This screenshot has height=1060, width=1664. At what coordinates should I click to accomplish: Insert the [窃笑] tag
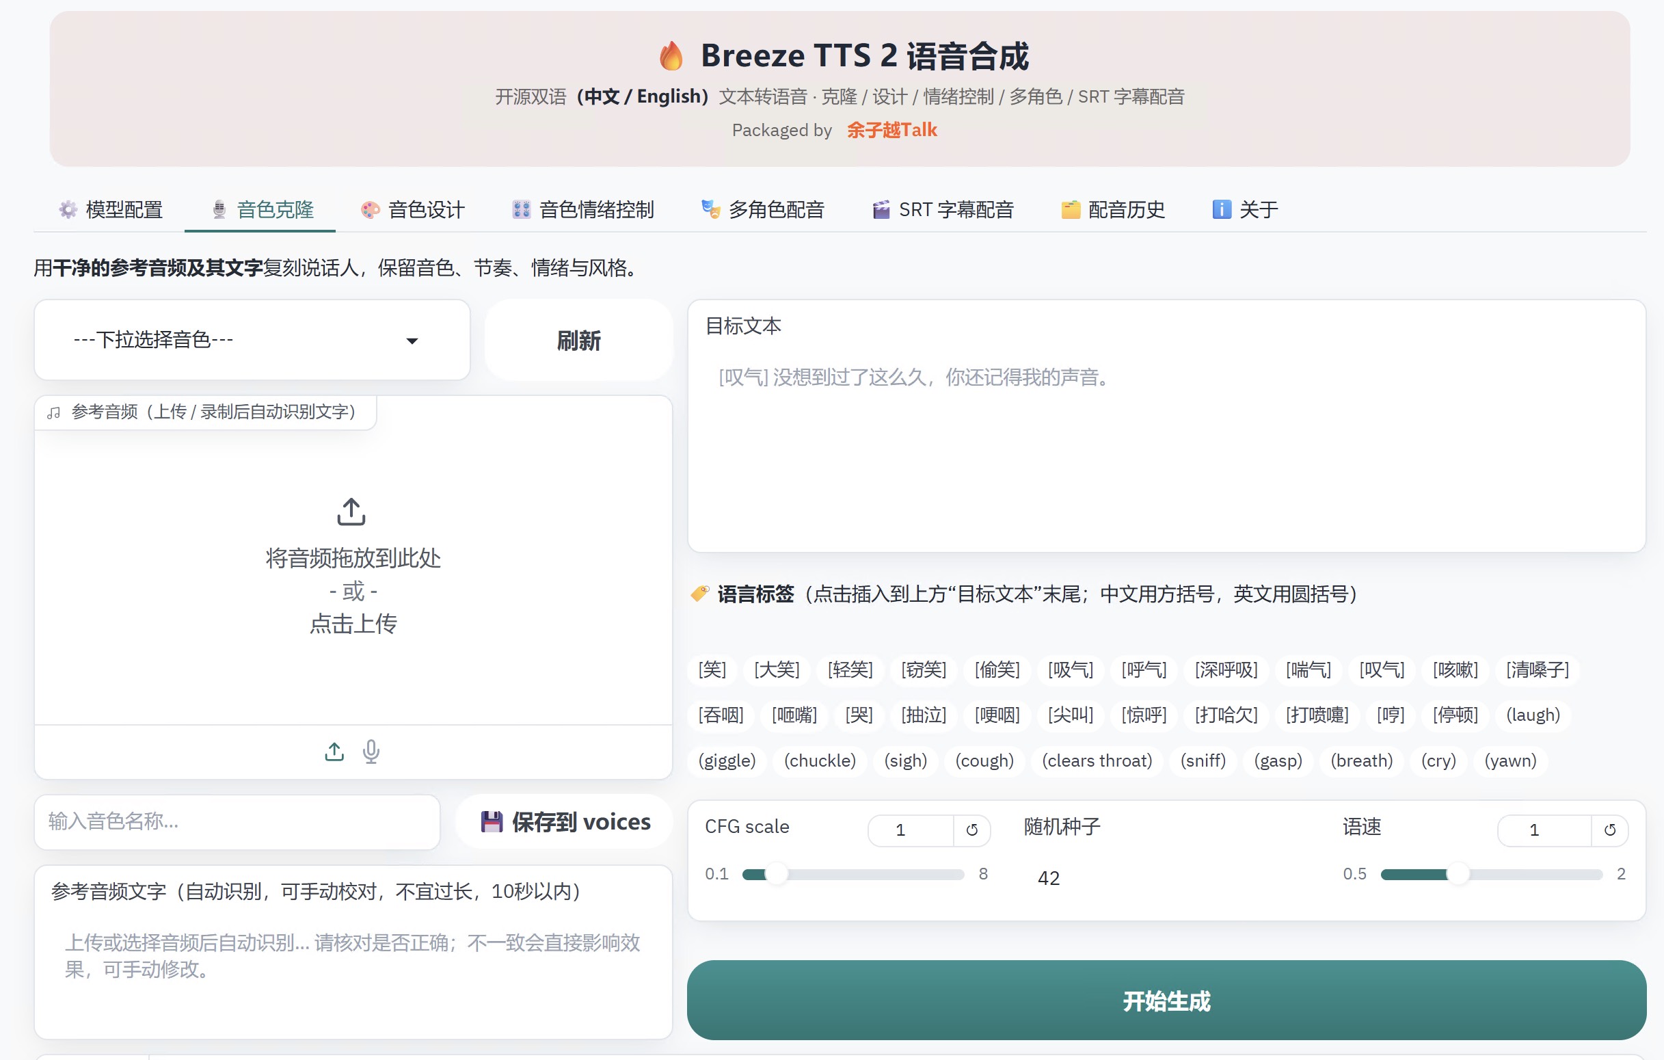923,670
